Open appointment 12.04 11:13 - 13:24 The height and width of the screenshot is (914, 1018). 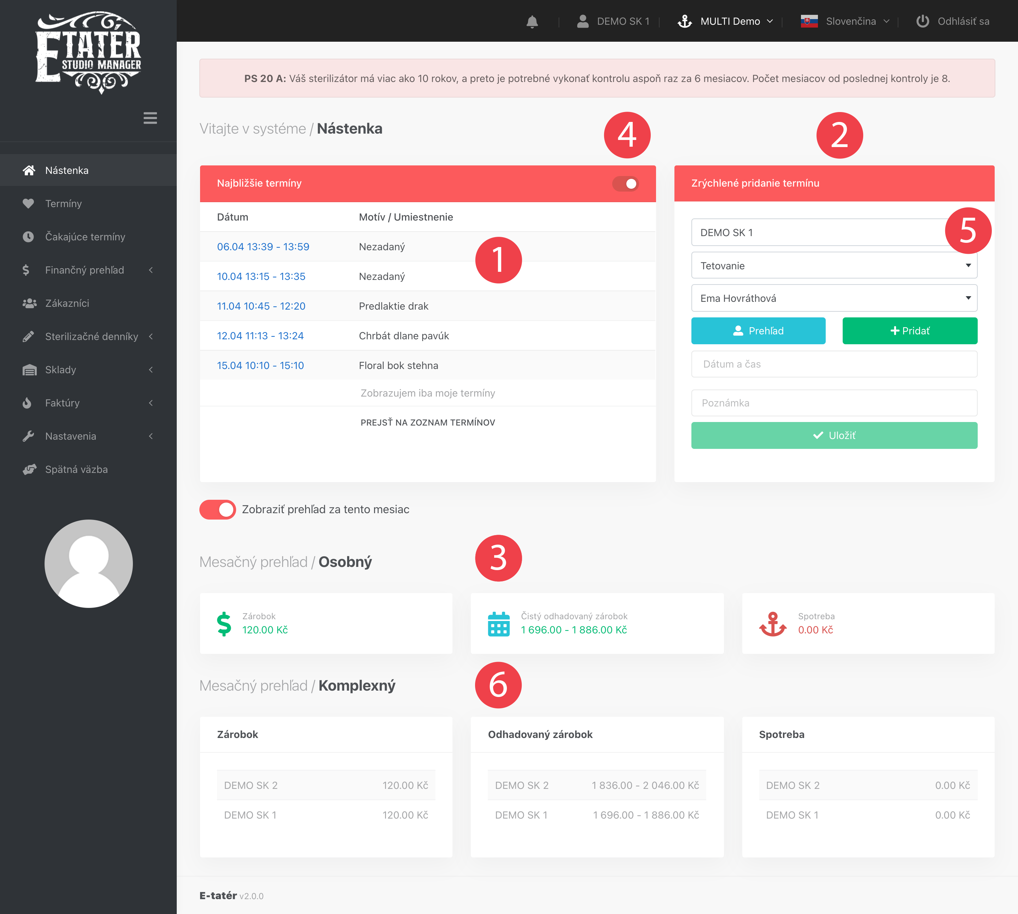[260, 335]
